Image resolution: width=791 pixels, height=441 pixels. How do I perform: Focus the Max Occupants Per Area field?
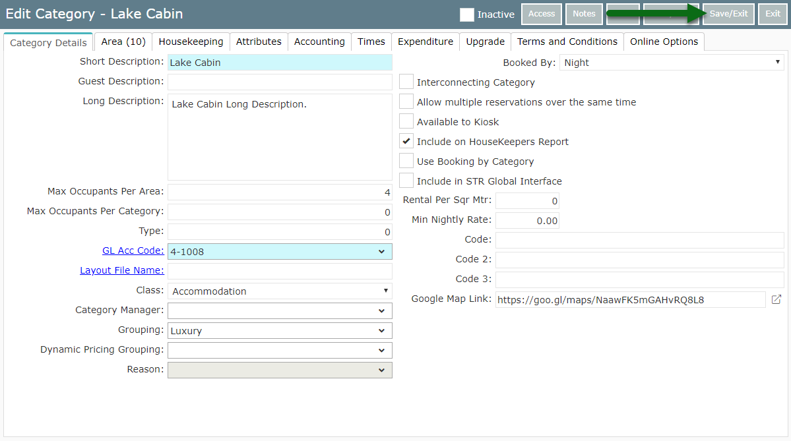click(280, 192)
